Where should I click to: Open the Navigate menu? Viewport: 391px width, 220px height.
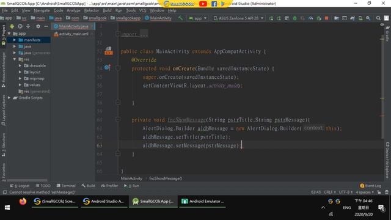tap(42, 10)
